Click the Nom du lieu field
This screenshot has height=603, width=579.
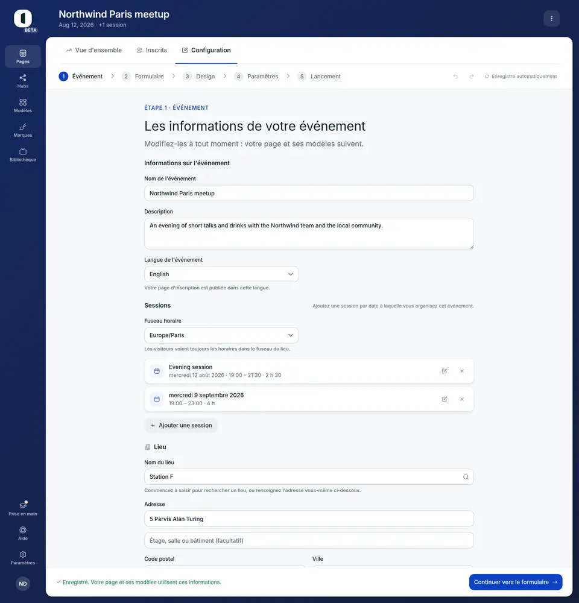(x=309, y=477)
